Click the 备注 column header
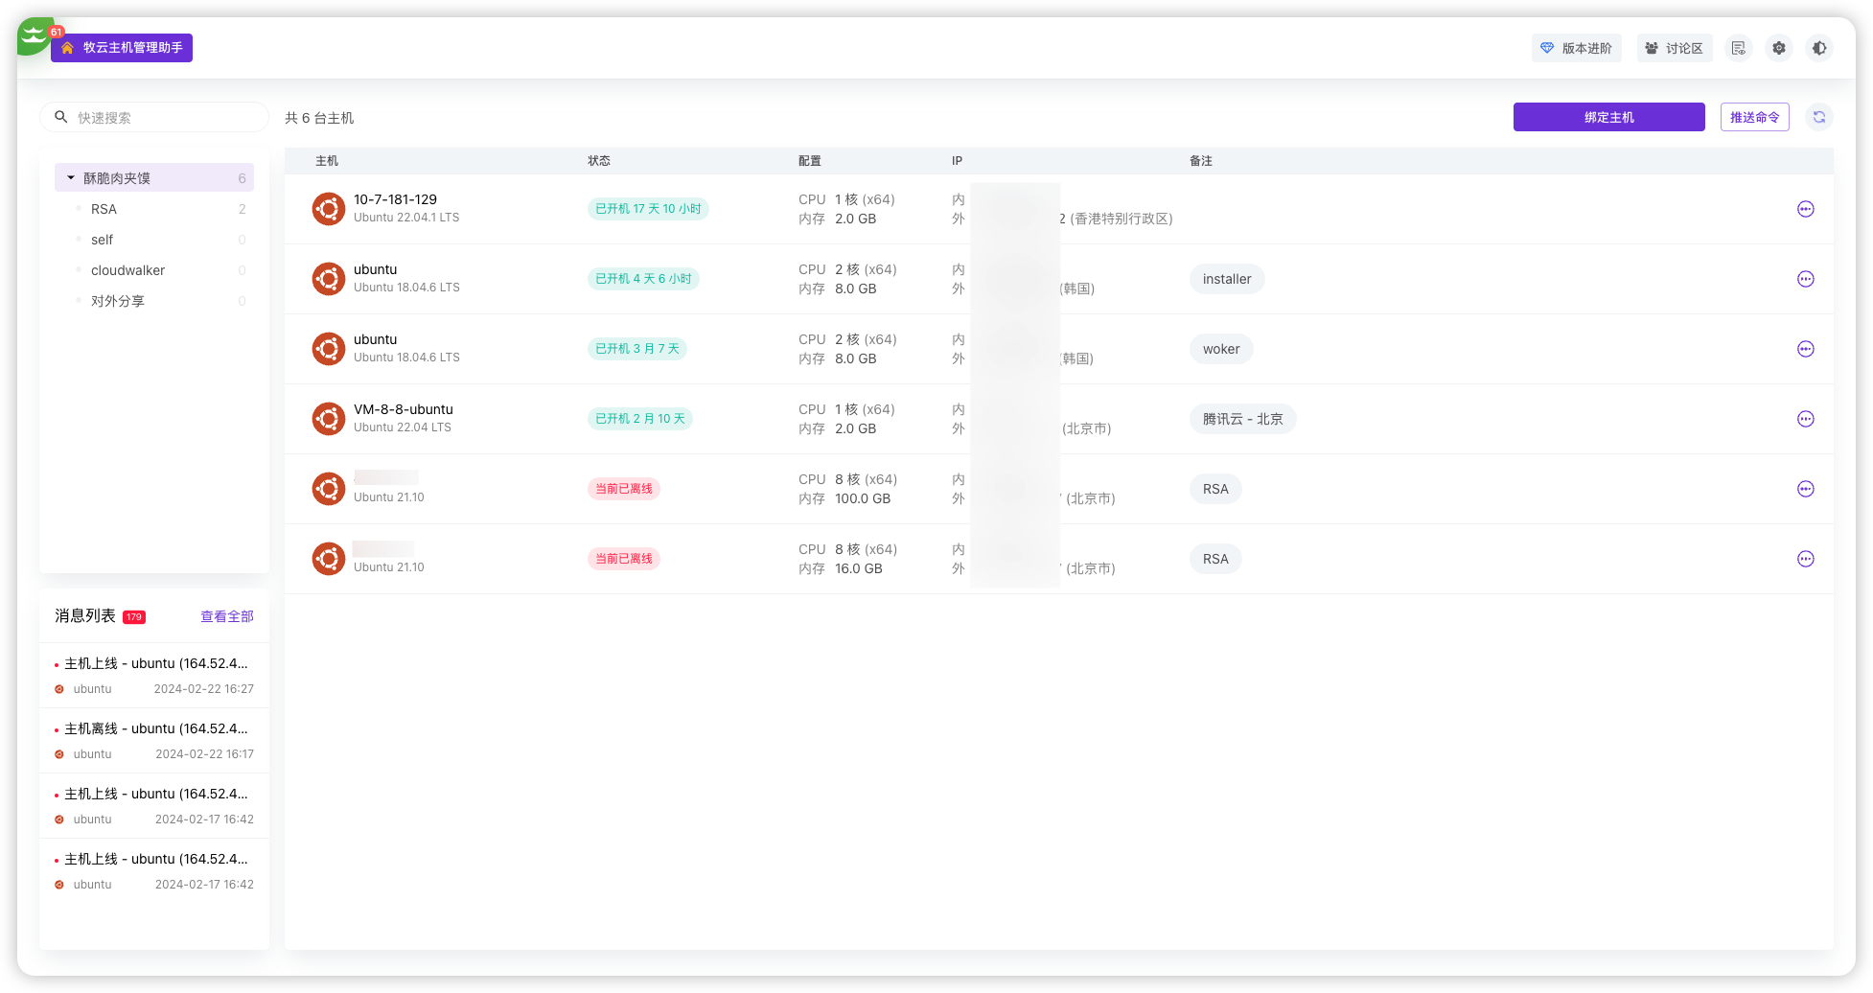This screenshot has height=993, width=1873. pos(1201,161)
